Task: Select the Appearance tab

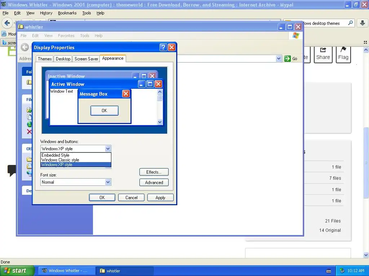Action: click(113, 59)
